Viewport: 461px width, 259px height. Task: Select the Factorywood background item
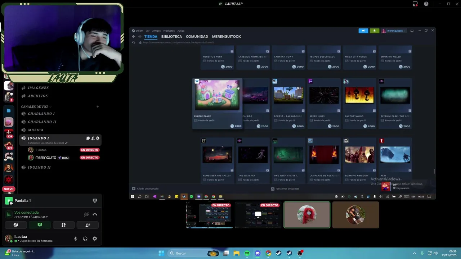click(x=359, y=104)
